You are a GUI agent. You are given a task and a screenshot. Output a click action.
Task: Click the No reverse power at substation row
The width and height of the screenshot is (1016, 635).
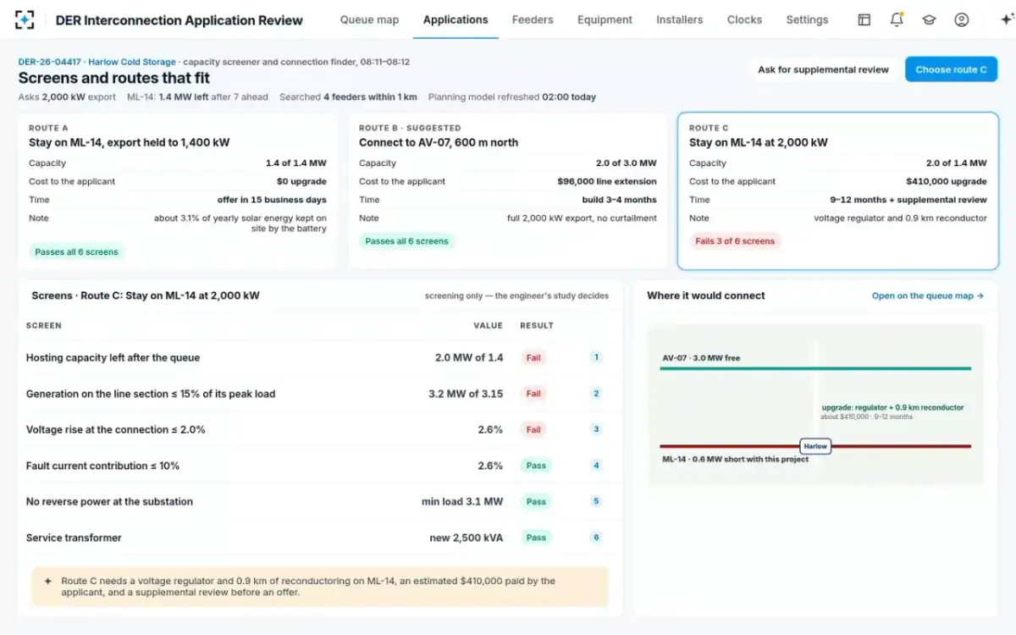(x=320, y=501)
